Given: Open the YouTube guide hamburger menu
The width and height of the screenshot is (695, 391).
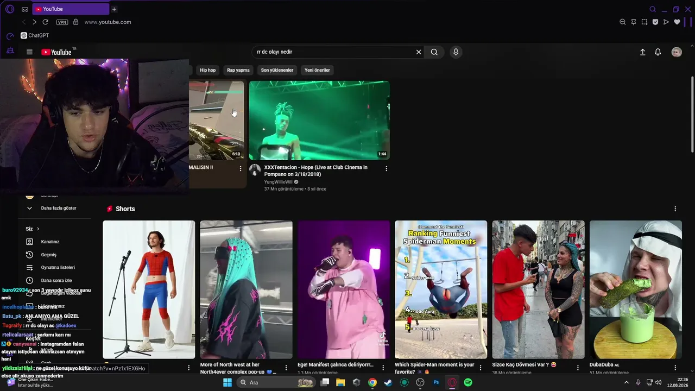Looking at the screenshot, I should (29, 52).
